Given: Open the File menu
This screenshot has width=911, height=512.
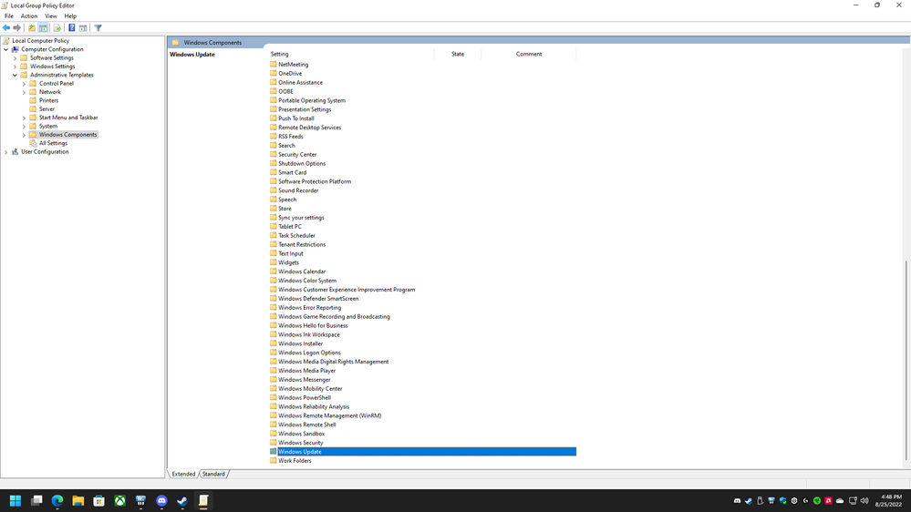Looking at the screenshot, I should pos(9,16).
